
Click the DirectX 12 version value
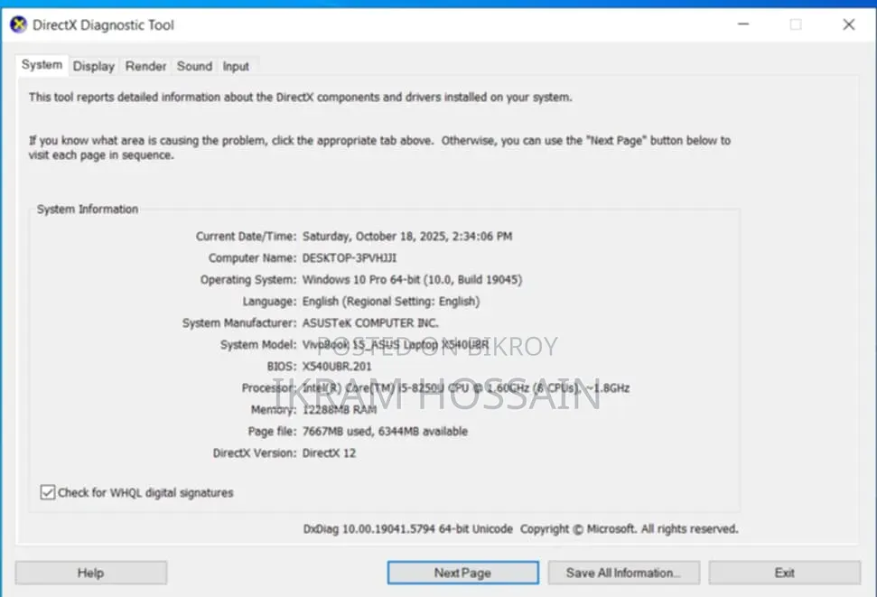329,452
